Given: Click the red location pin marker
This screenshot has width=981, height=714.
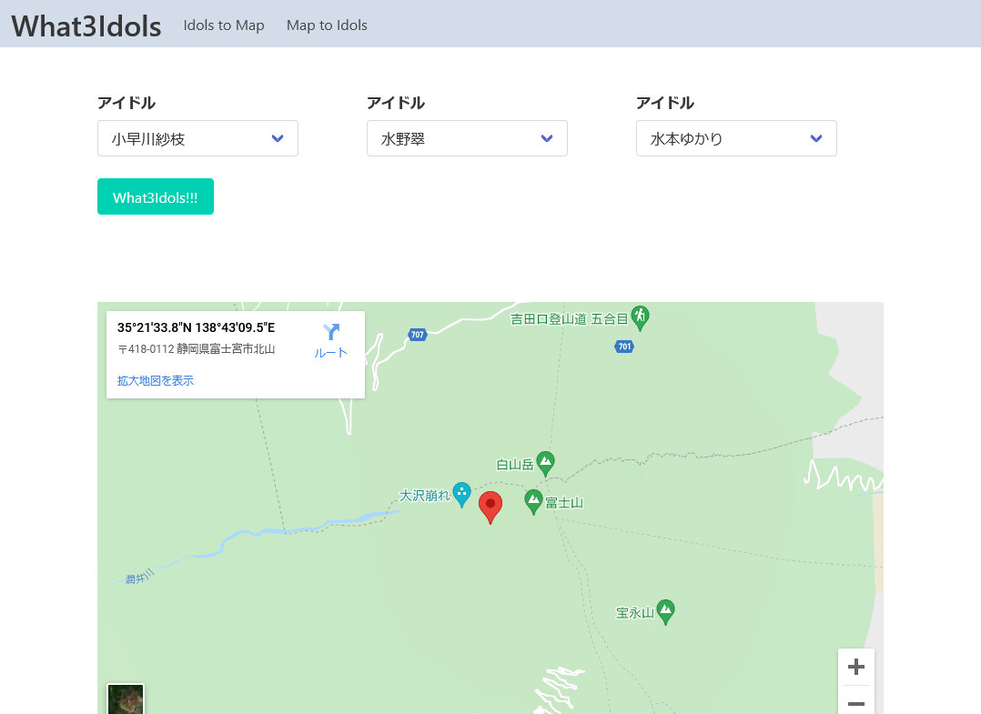Looking at the screenshot, I should tap(490, 507).
